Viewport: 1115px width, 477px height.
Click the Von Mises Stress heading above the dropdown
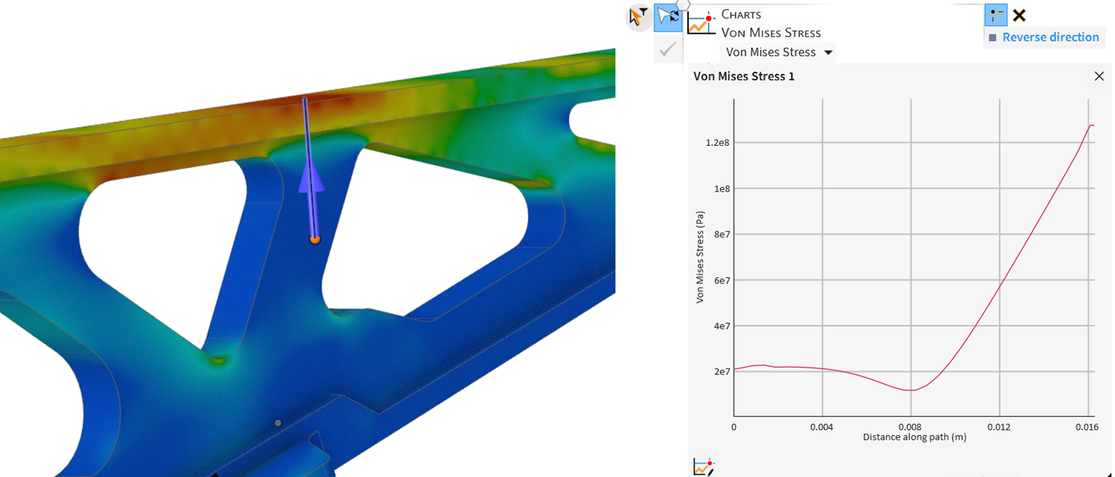771,32
